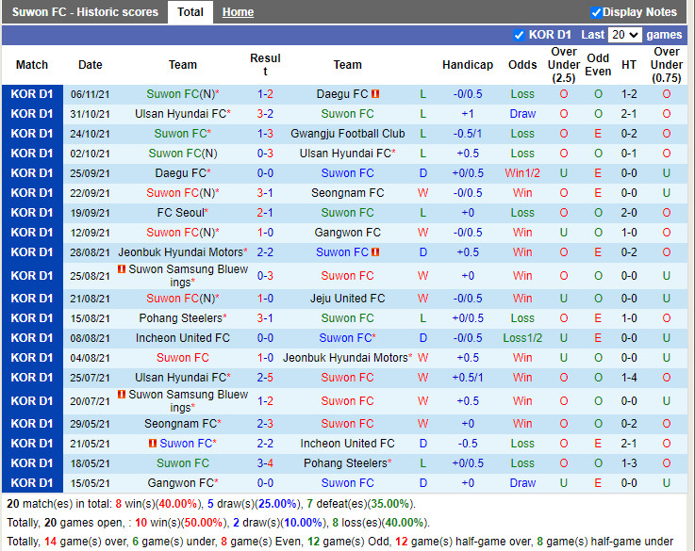This screenshot has height=551, width=695.
Task: Open Seongnam FC link on 22/09/21 row
Action: coord(347,193)
